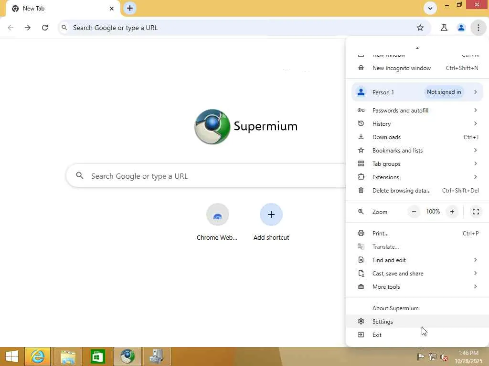Screen dimensions: 489x366
Task: Click the back navigation arrow
Action: point(11,28)
